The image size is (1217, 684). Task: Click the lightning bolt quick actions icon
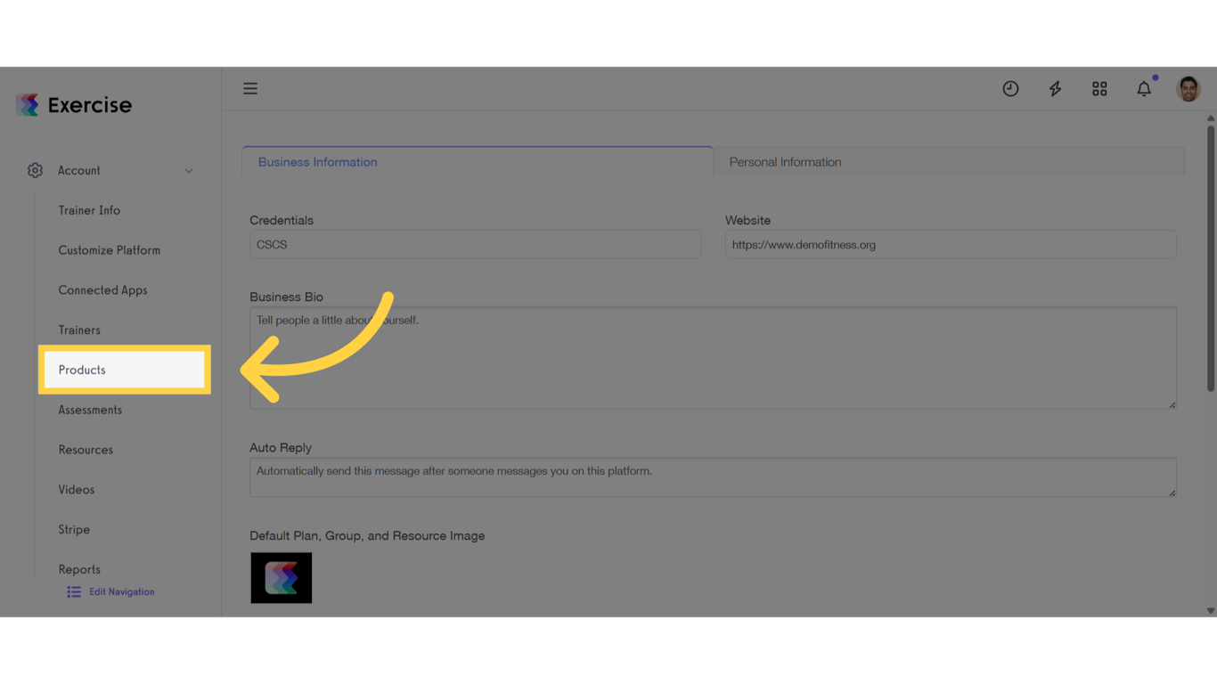1055,88
